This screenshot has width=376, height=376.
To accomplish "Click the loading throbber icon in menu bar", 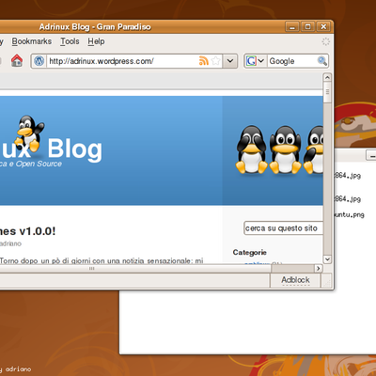I will (326, 41).
